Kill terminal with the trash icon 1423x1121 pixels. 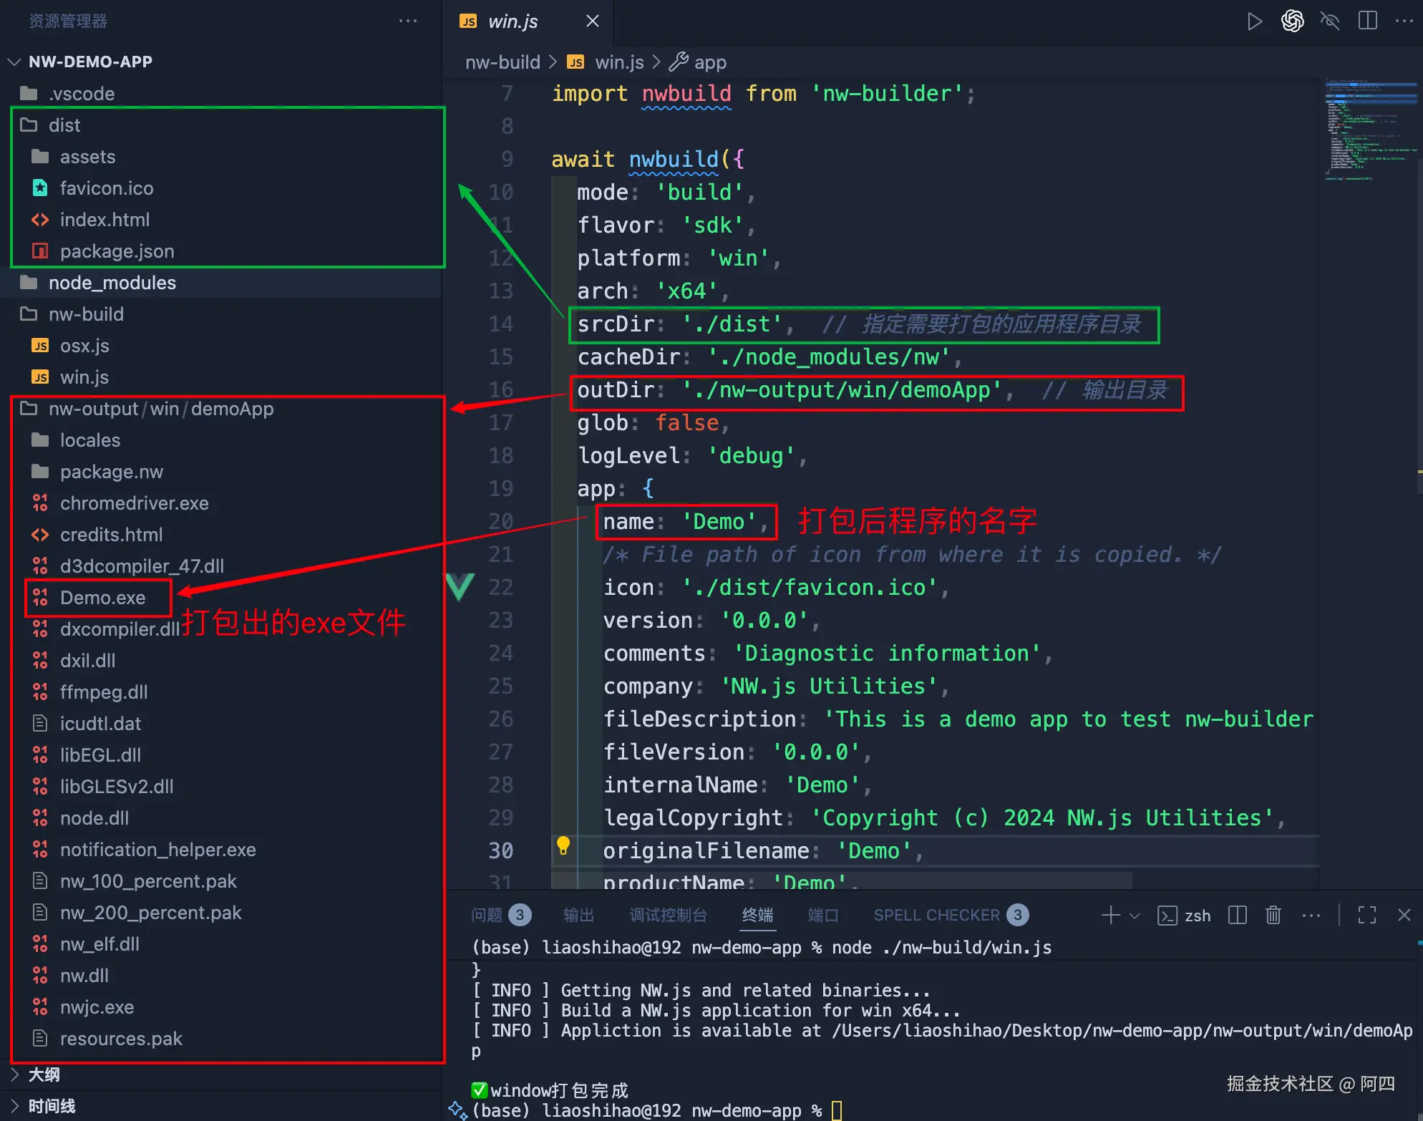coord(1273,915)
